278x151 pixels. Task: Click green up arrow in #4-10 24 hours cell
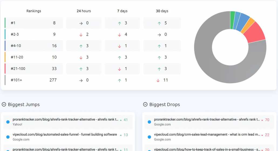81,46
